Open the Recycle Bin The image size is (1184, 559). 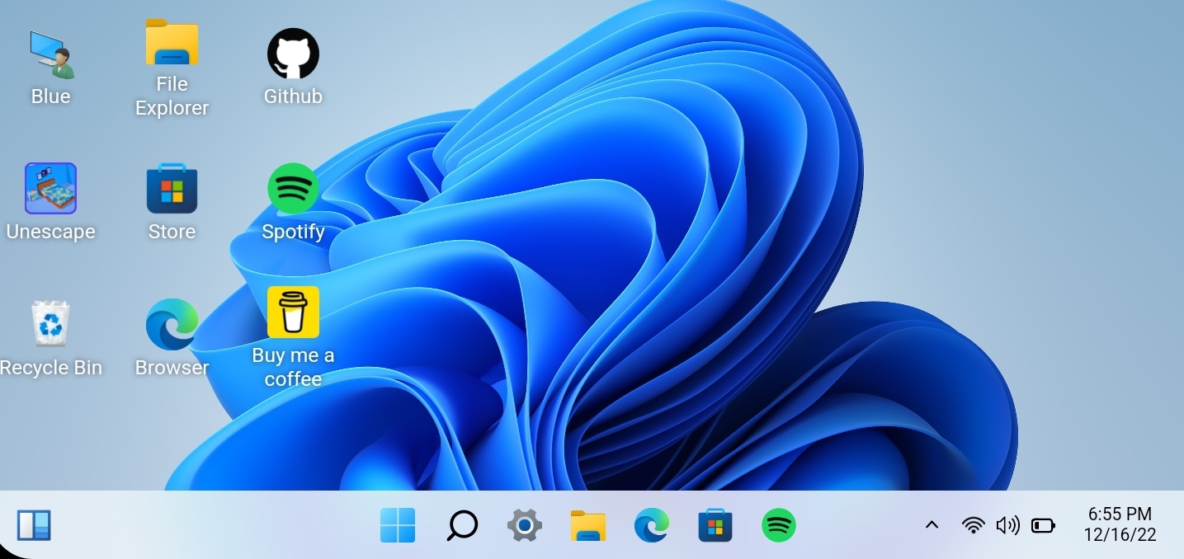(x=50, y=338)
